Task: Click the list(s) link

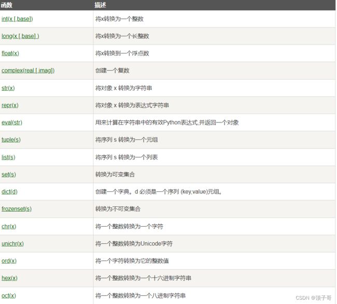Action: tap(8, 157)
